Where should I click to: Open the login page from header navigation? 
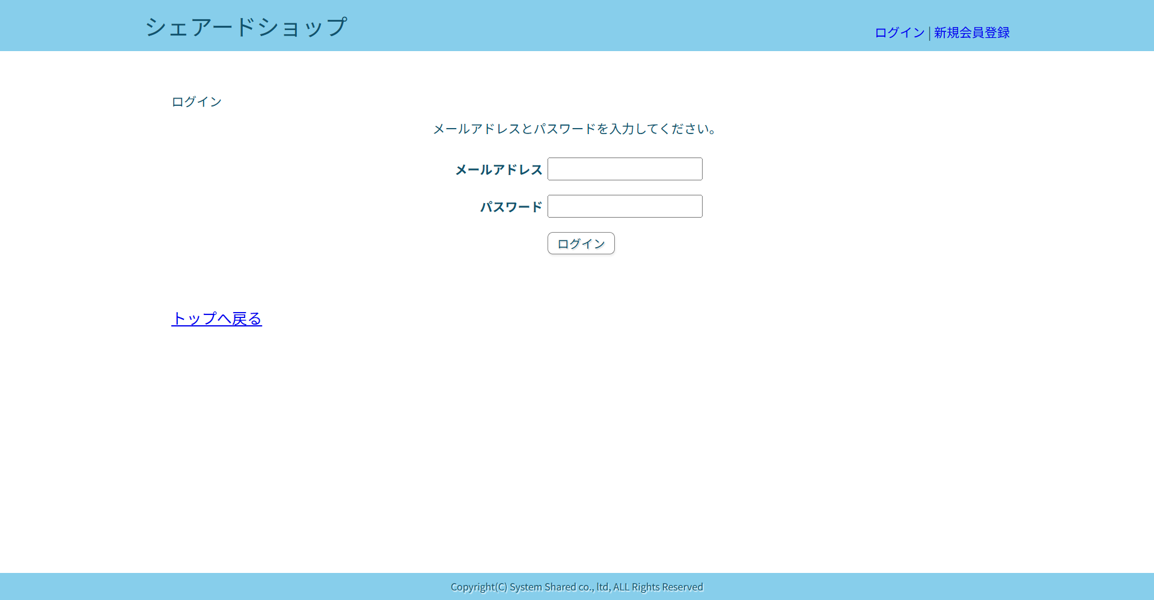click(899, 32)
